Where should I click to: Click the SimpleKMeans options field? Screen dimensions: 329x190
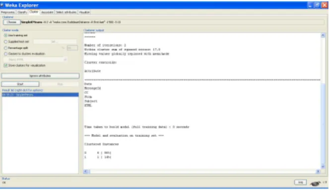coord(172,22)
